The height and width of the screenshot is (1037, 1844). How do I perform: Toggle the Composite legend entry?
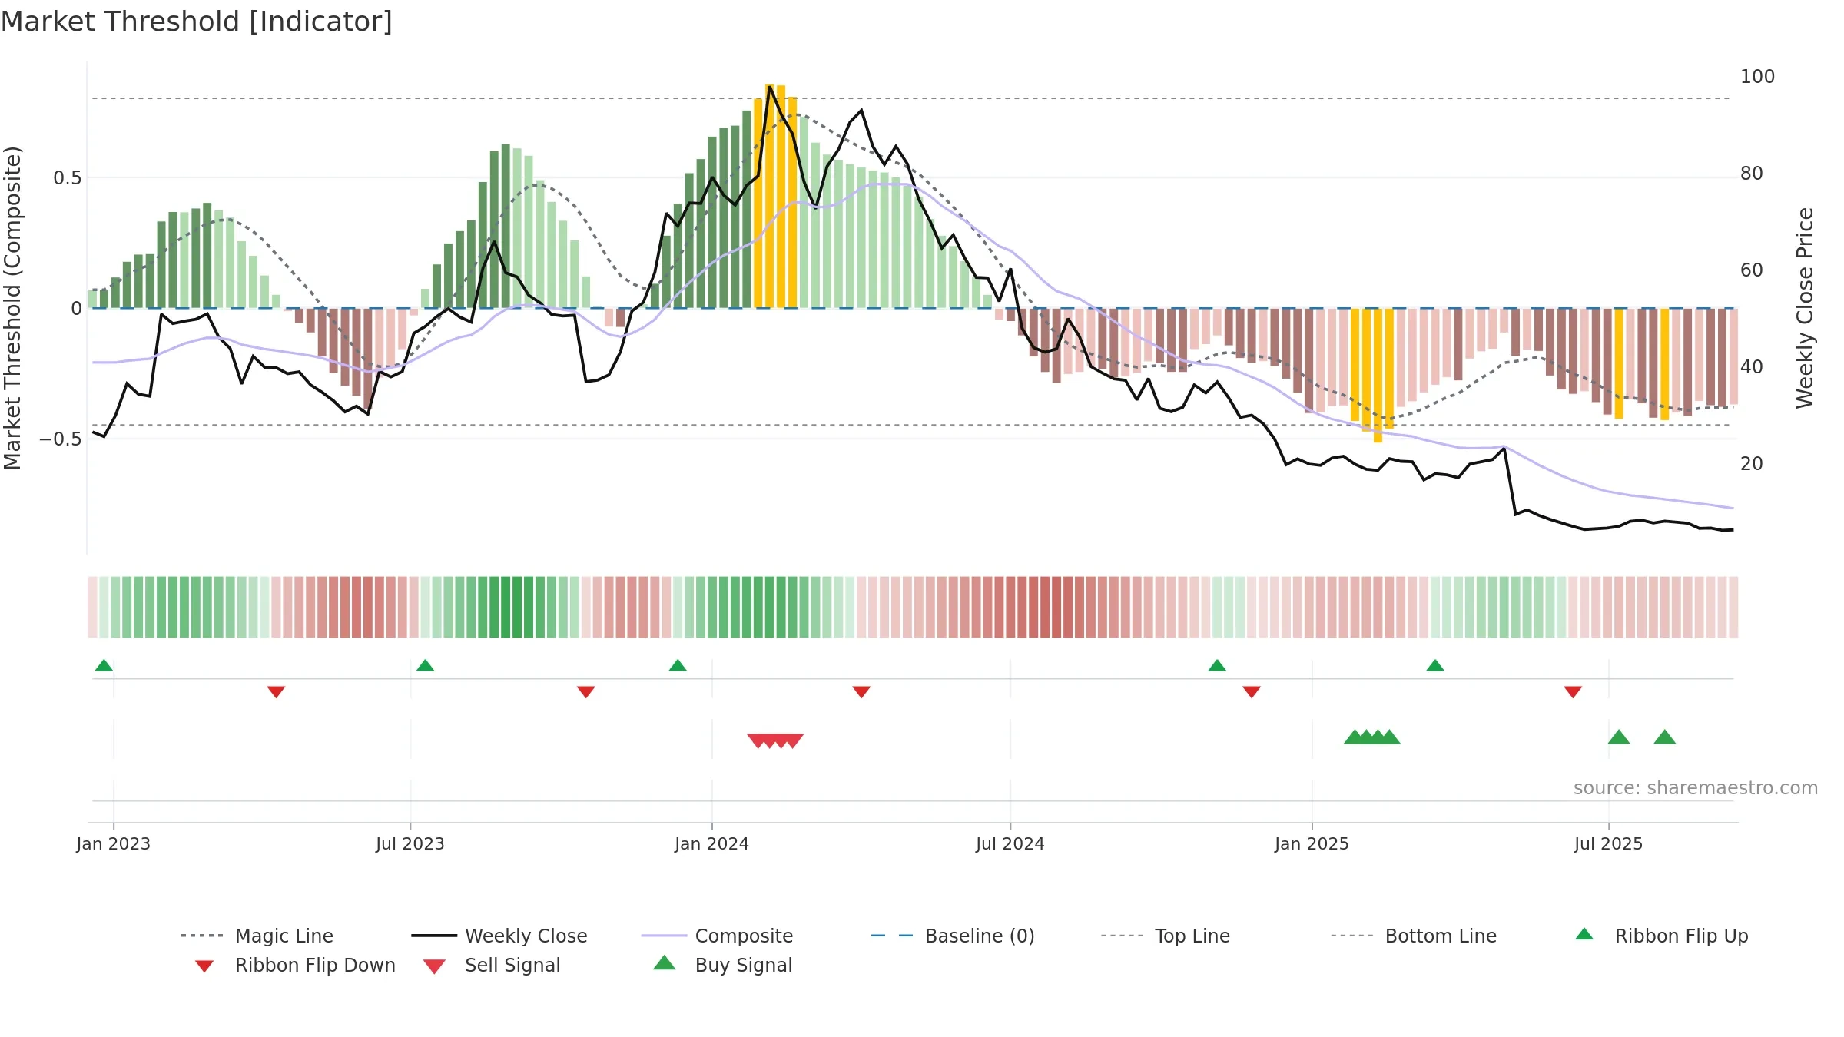click(717, 936)
